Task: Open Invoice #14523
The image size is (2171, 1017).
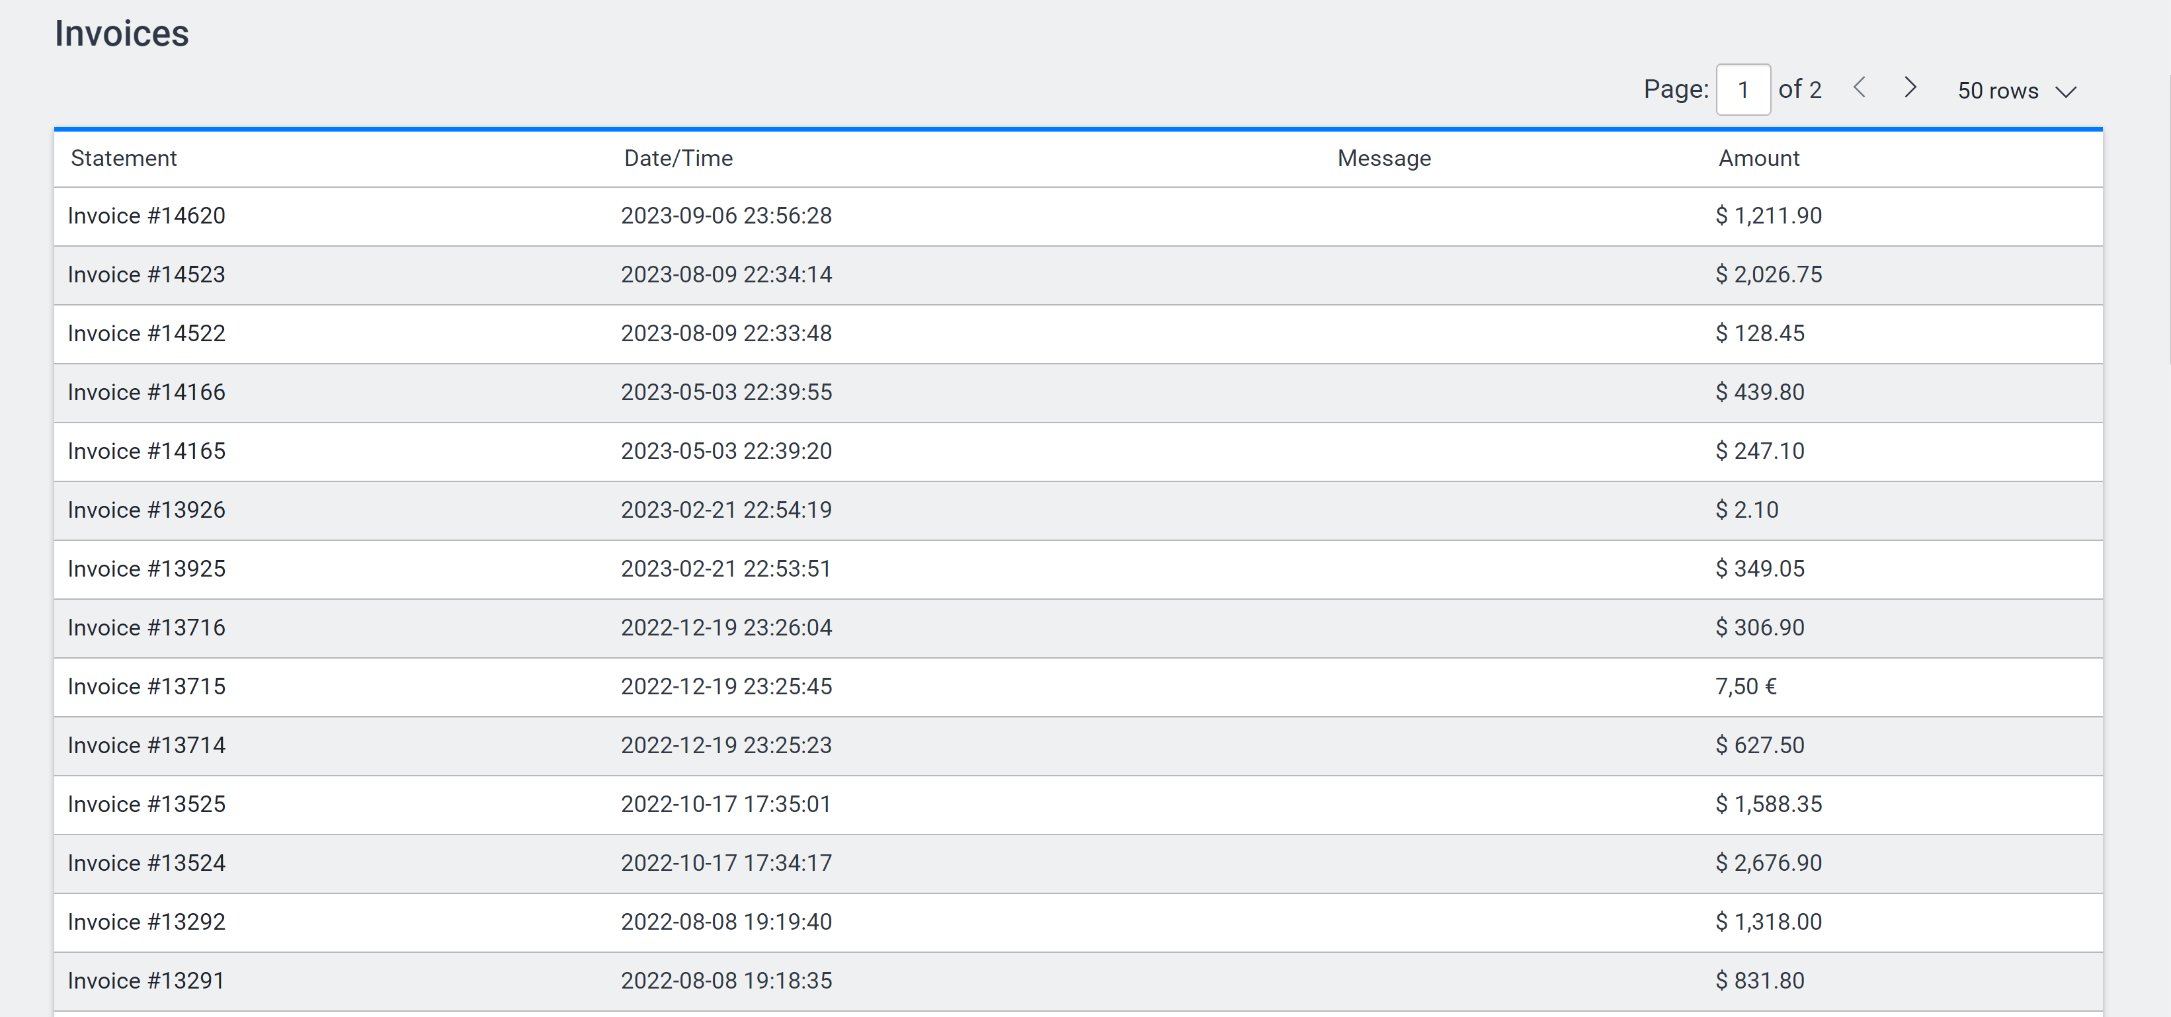Action: pyautogui.click(x=147, y=276)
